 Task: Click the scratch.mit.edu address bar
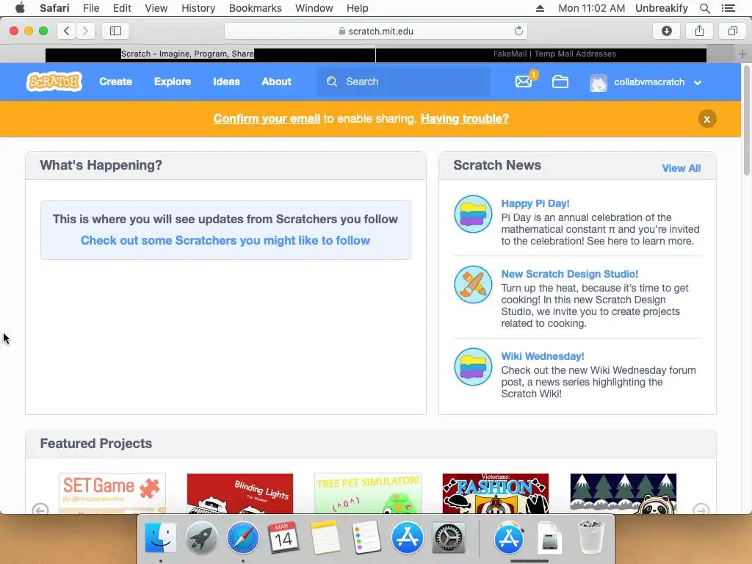click(376, 31)
